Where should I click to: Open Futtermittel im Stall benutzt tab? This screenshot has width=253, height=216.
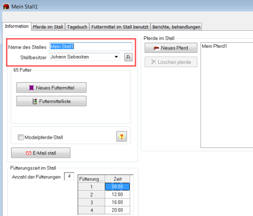click(x=120, y=27)
